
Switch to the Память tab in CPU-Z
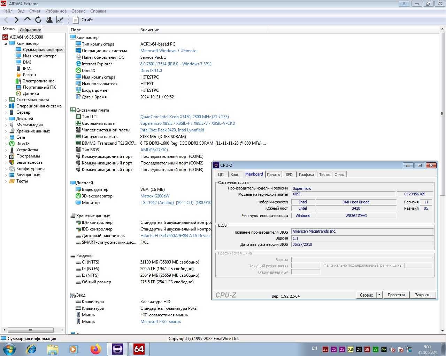273,175
